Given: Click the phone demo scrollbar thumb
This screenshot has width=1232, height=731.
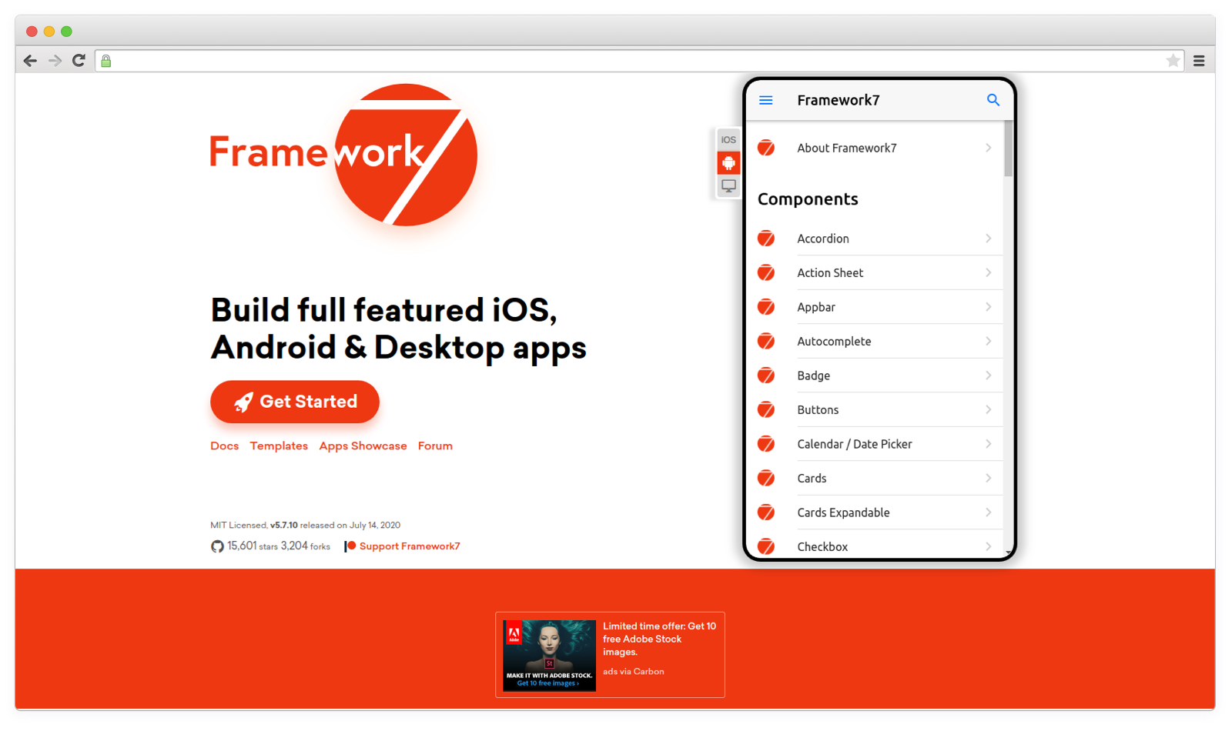Looking at the screenshot, I should tap(1008, 149).
